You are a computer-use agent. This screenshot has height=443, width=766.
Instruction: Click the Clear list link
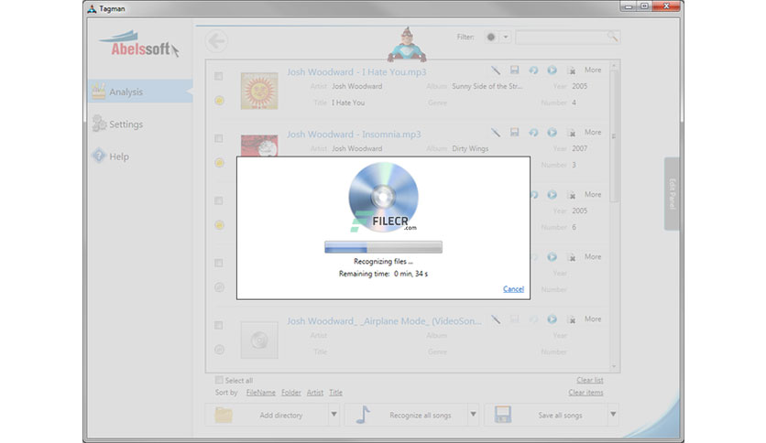point(590,380)
